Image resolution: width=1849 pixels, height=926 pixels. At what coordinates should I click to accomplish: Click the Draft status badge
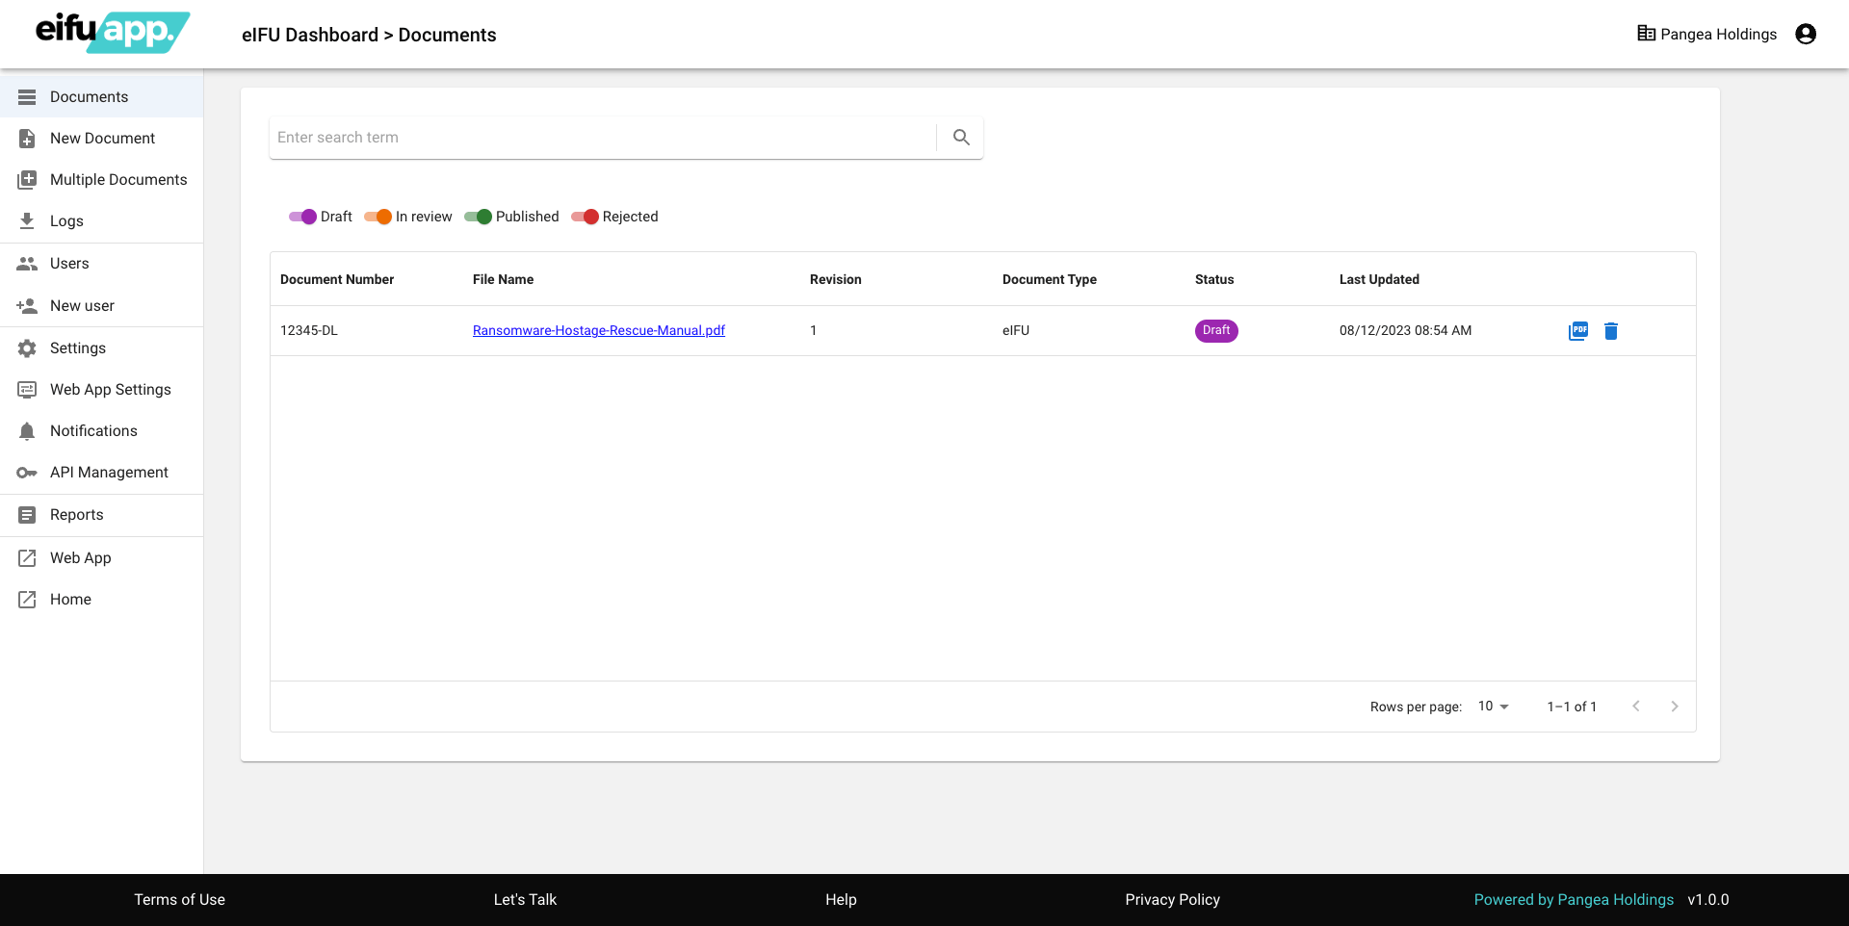point(1216,330)
